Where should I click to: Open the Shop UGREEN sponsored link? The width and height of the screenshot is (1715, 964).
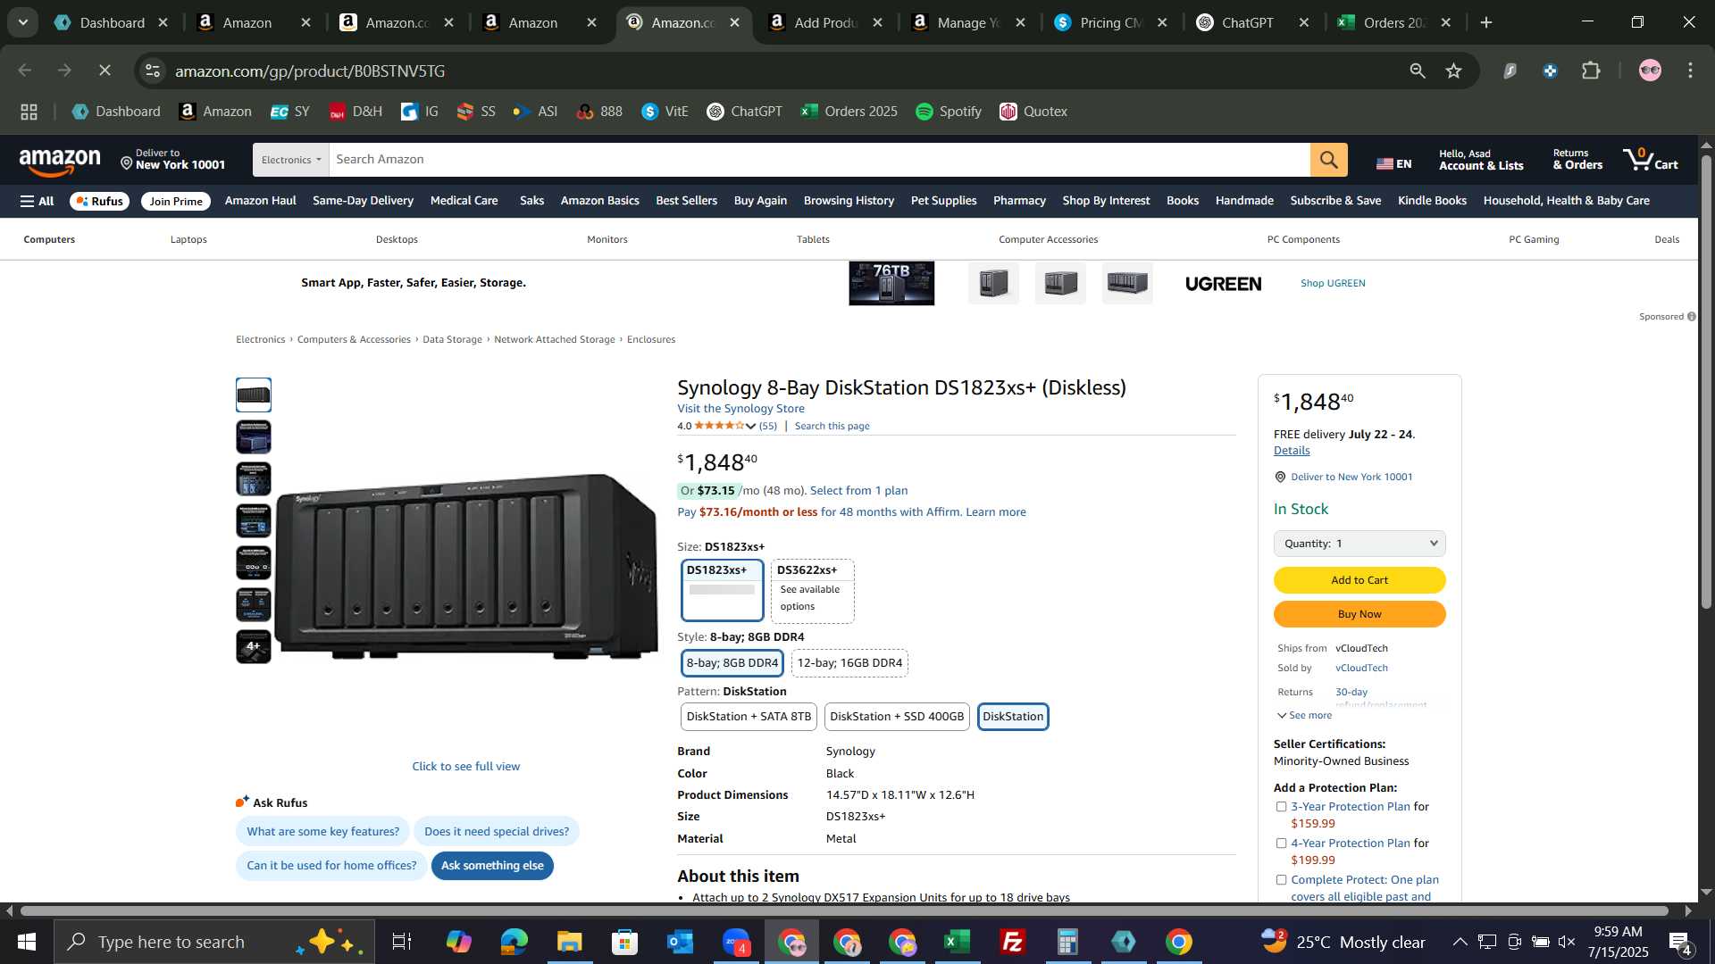coord(1333,283)
